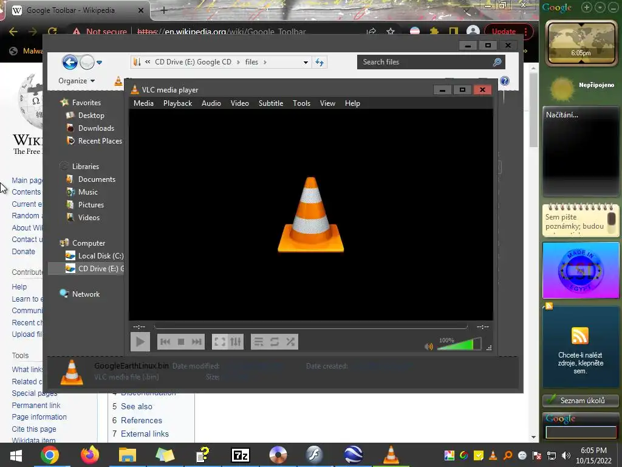Show VLC extended settings
Image resolution: width=622 pixels, height=467 pixels.
tap(235, 342)
